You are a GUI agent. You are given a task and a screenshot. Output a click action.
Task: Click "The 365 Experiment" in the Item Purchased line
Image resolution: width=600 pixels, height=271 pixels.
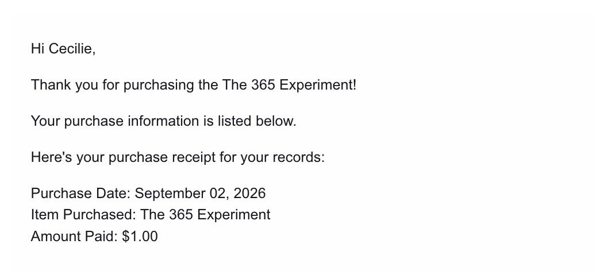206,215
